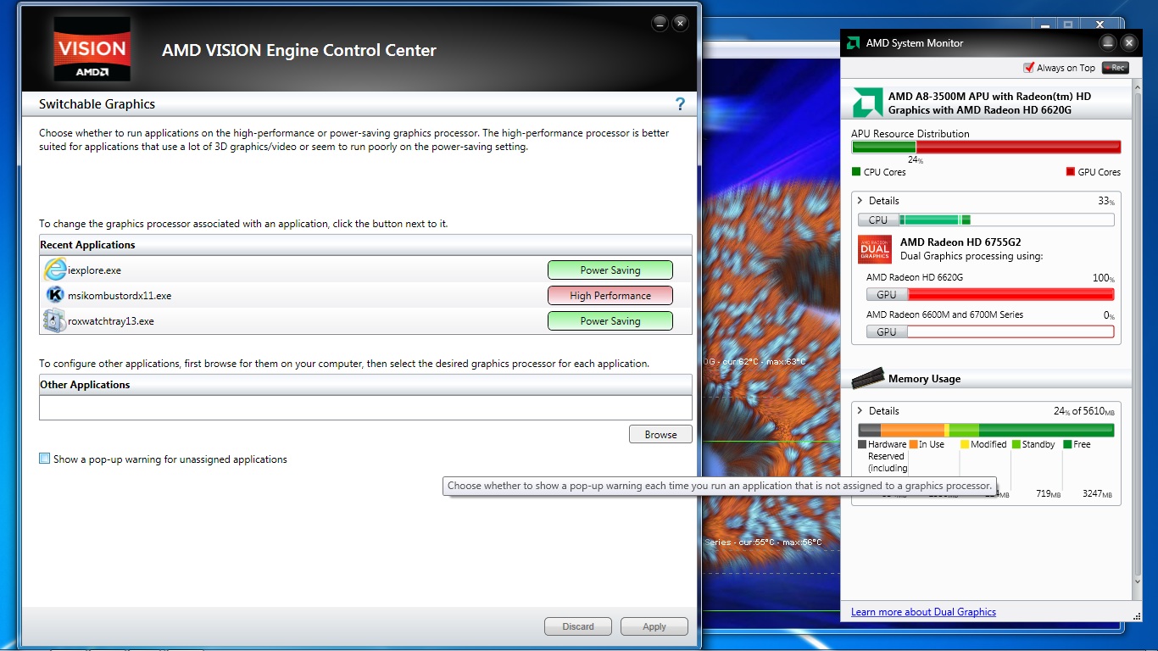Click the MSI Kombustor icon beside msikombustordx11.exe
The image size is (1158, 651).
[x=55, y=296]
